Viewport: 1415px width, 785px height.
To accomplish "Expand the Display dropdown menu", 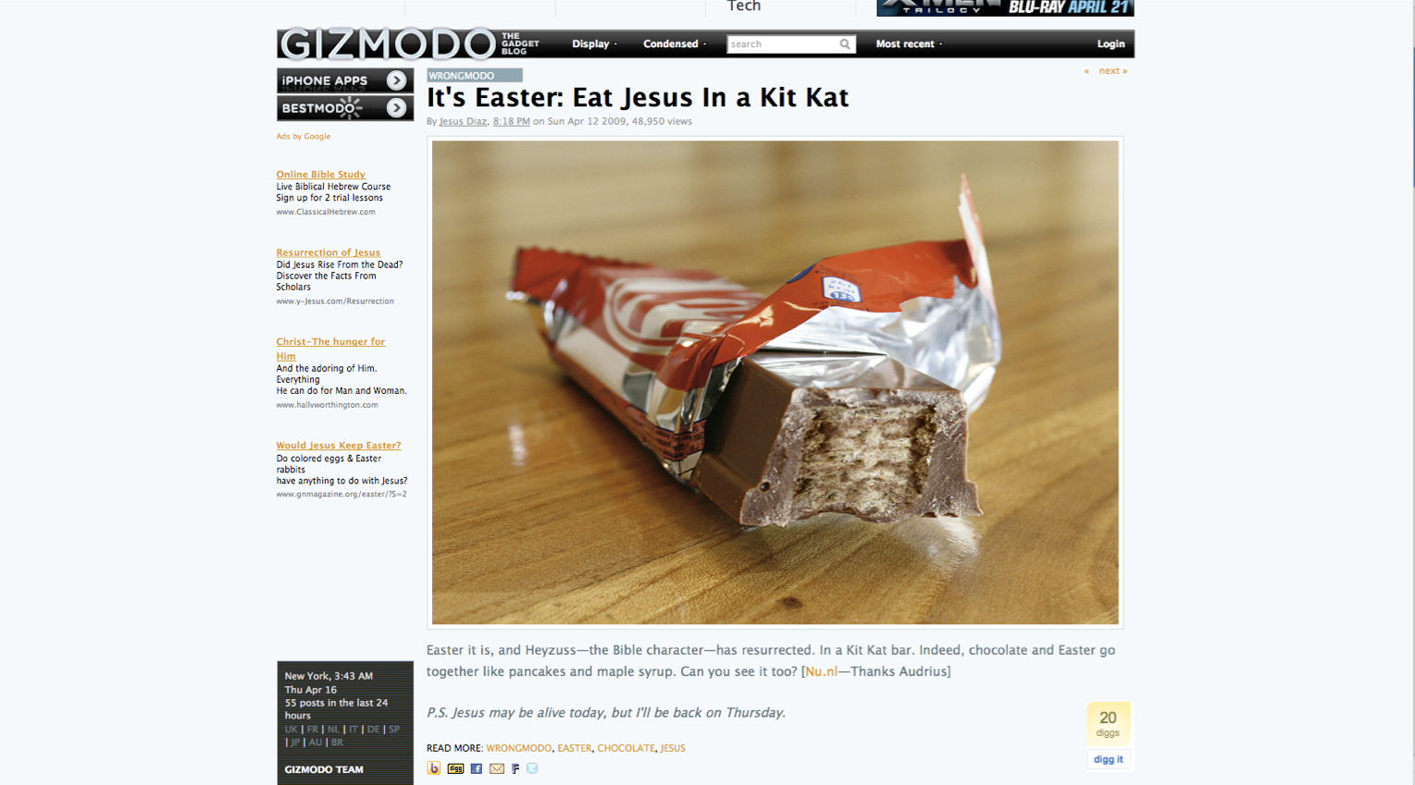I will 594,44.
